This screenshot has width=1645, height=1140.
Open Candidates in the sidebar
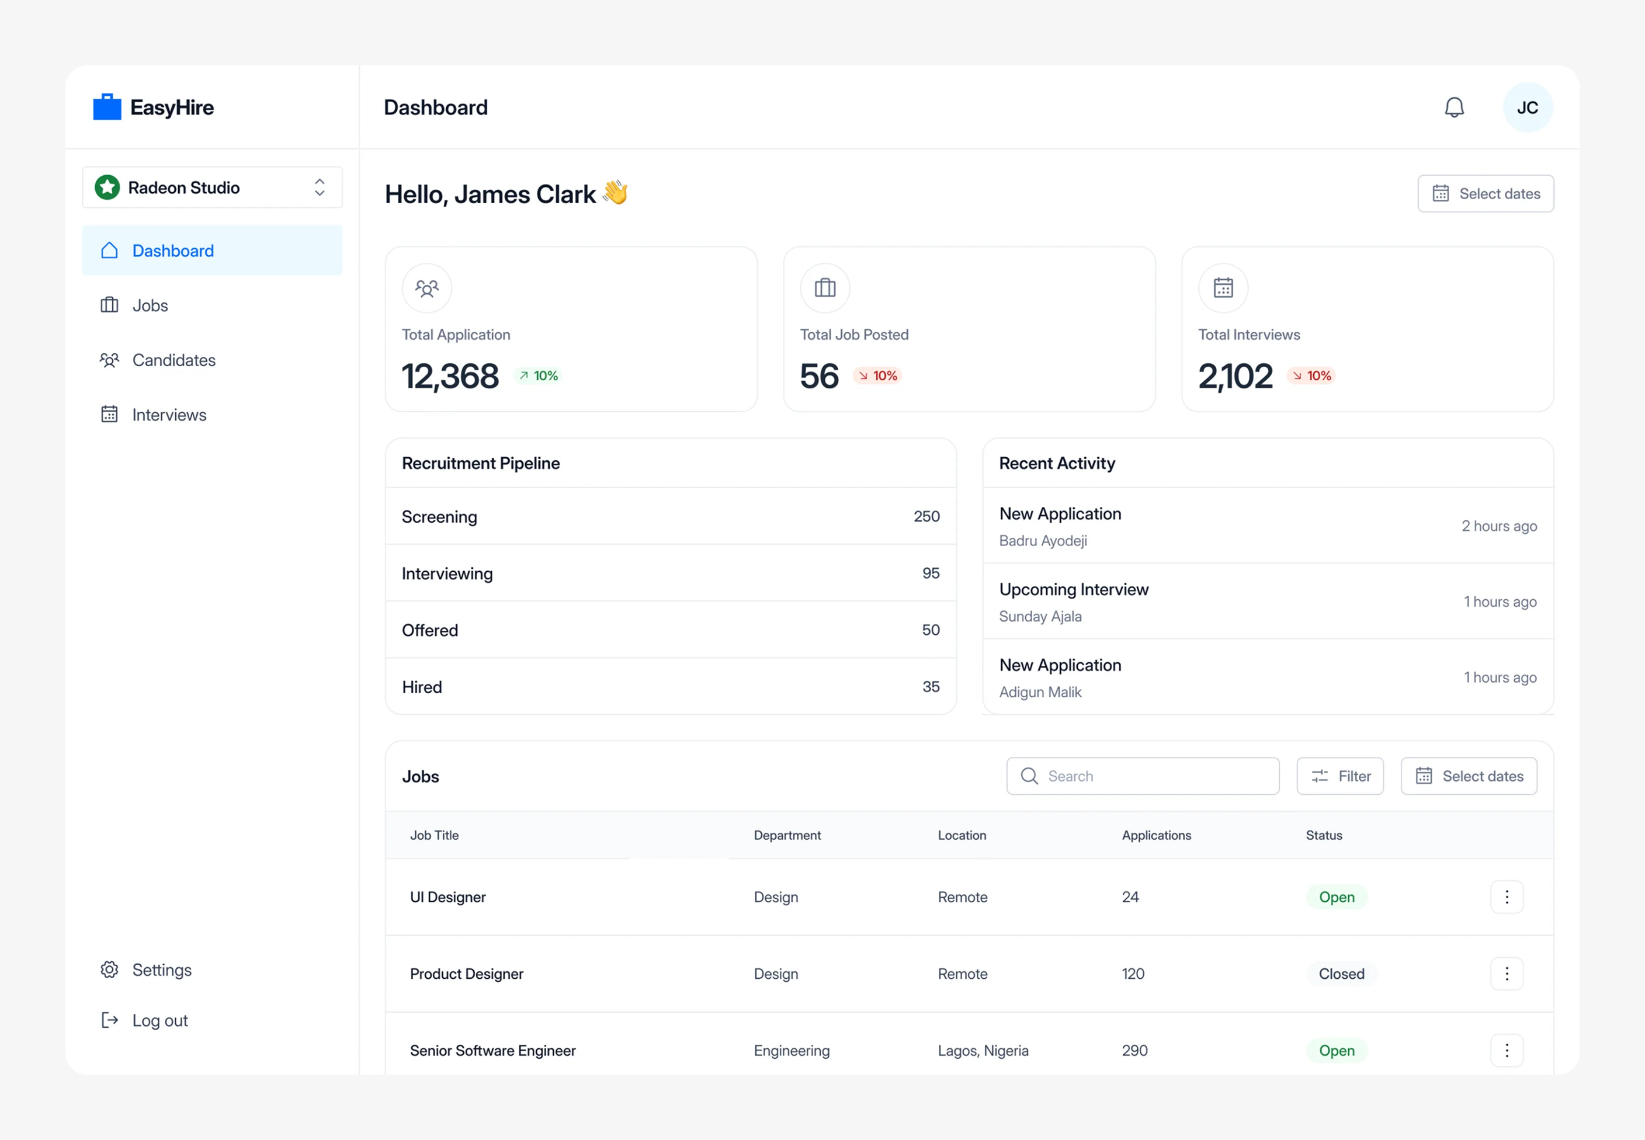point(212,360)
